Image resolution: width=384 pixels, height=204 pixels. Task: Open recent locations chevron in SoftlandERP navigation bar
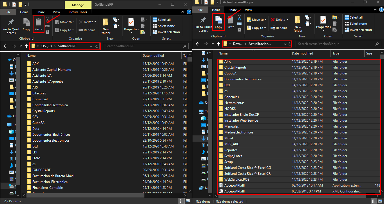click(x=21, y=46)
